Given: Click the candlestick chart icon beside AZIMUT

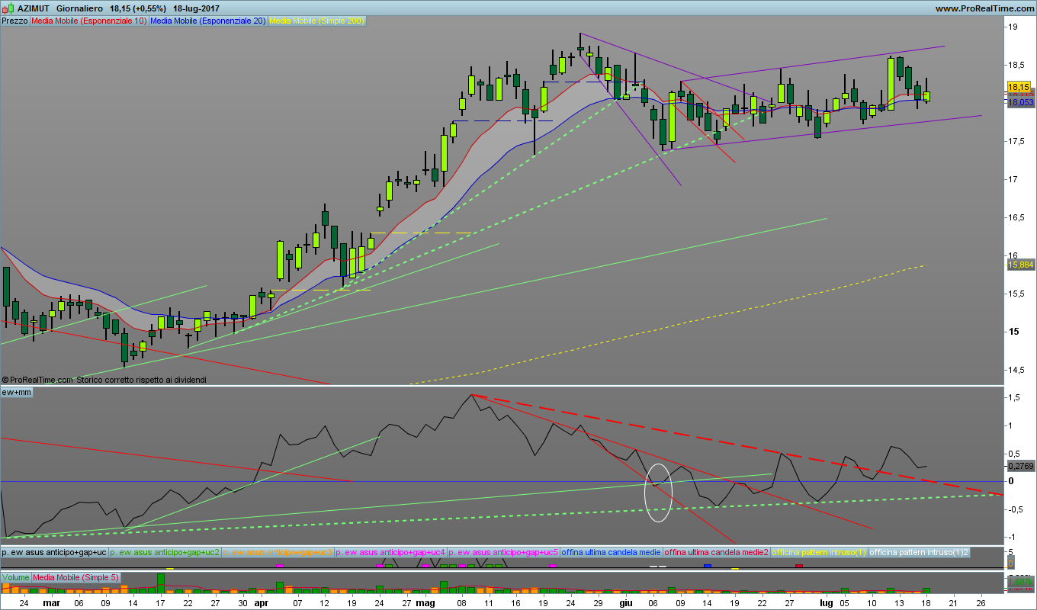Looking at the screenshot, I should click(8, 8).
